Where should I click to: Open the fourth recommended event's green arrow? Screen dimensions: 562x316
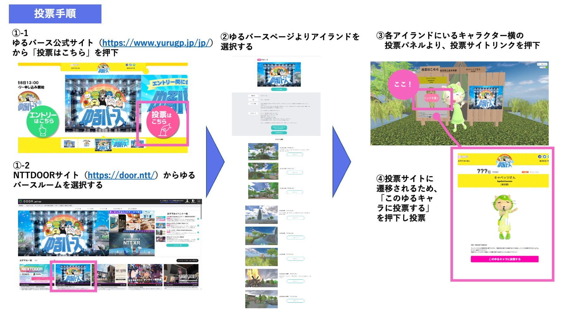coord(198,240)
